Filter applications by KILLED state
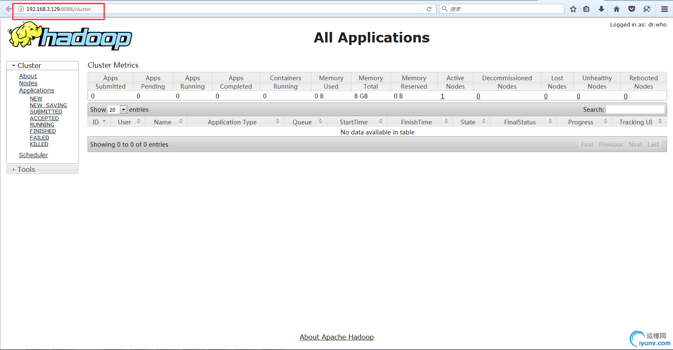 pyautogui.click(x=39, y=144)
